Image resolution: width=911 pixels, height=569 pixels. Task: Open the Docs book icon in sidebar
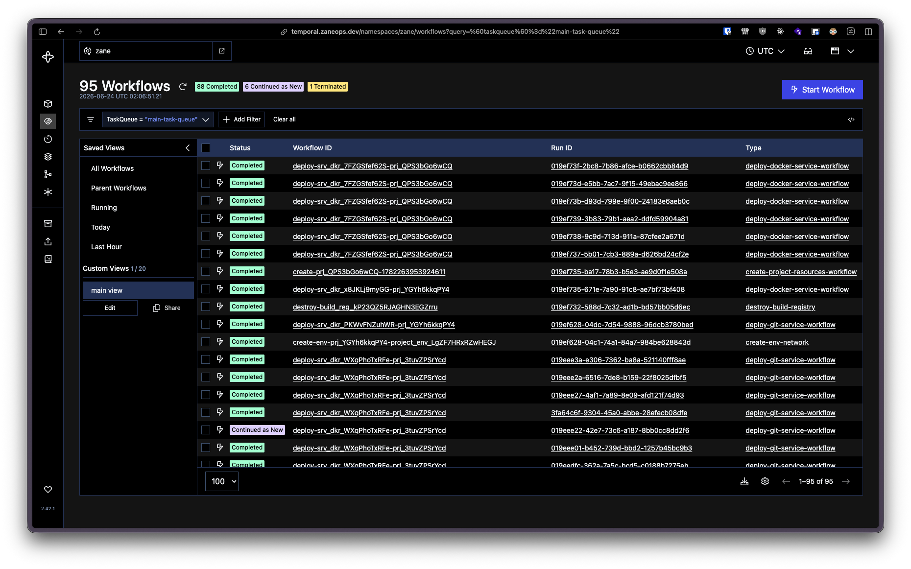(48, 259)
